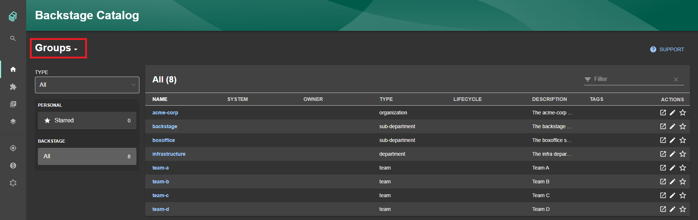Viewport: 698px width, 220px height.
Task: Edit the acme-corp entity with pencil icon
Action: pyautogui.click(x=673, y=113)
